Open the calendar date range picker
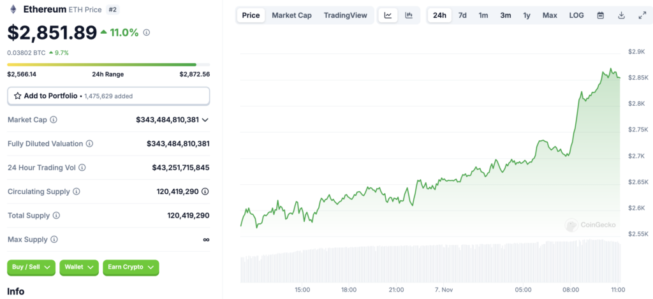 (601, 15)
